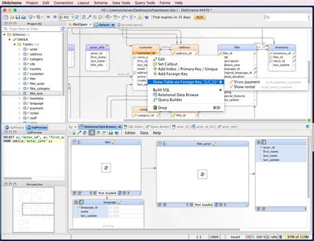314x241 pixels.
Task: Click the Open Project folder icon
Action: pos(12,17)
